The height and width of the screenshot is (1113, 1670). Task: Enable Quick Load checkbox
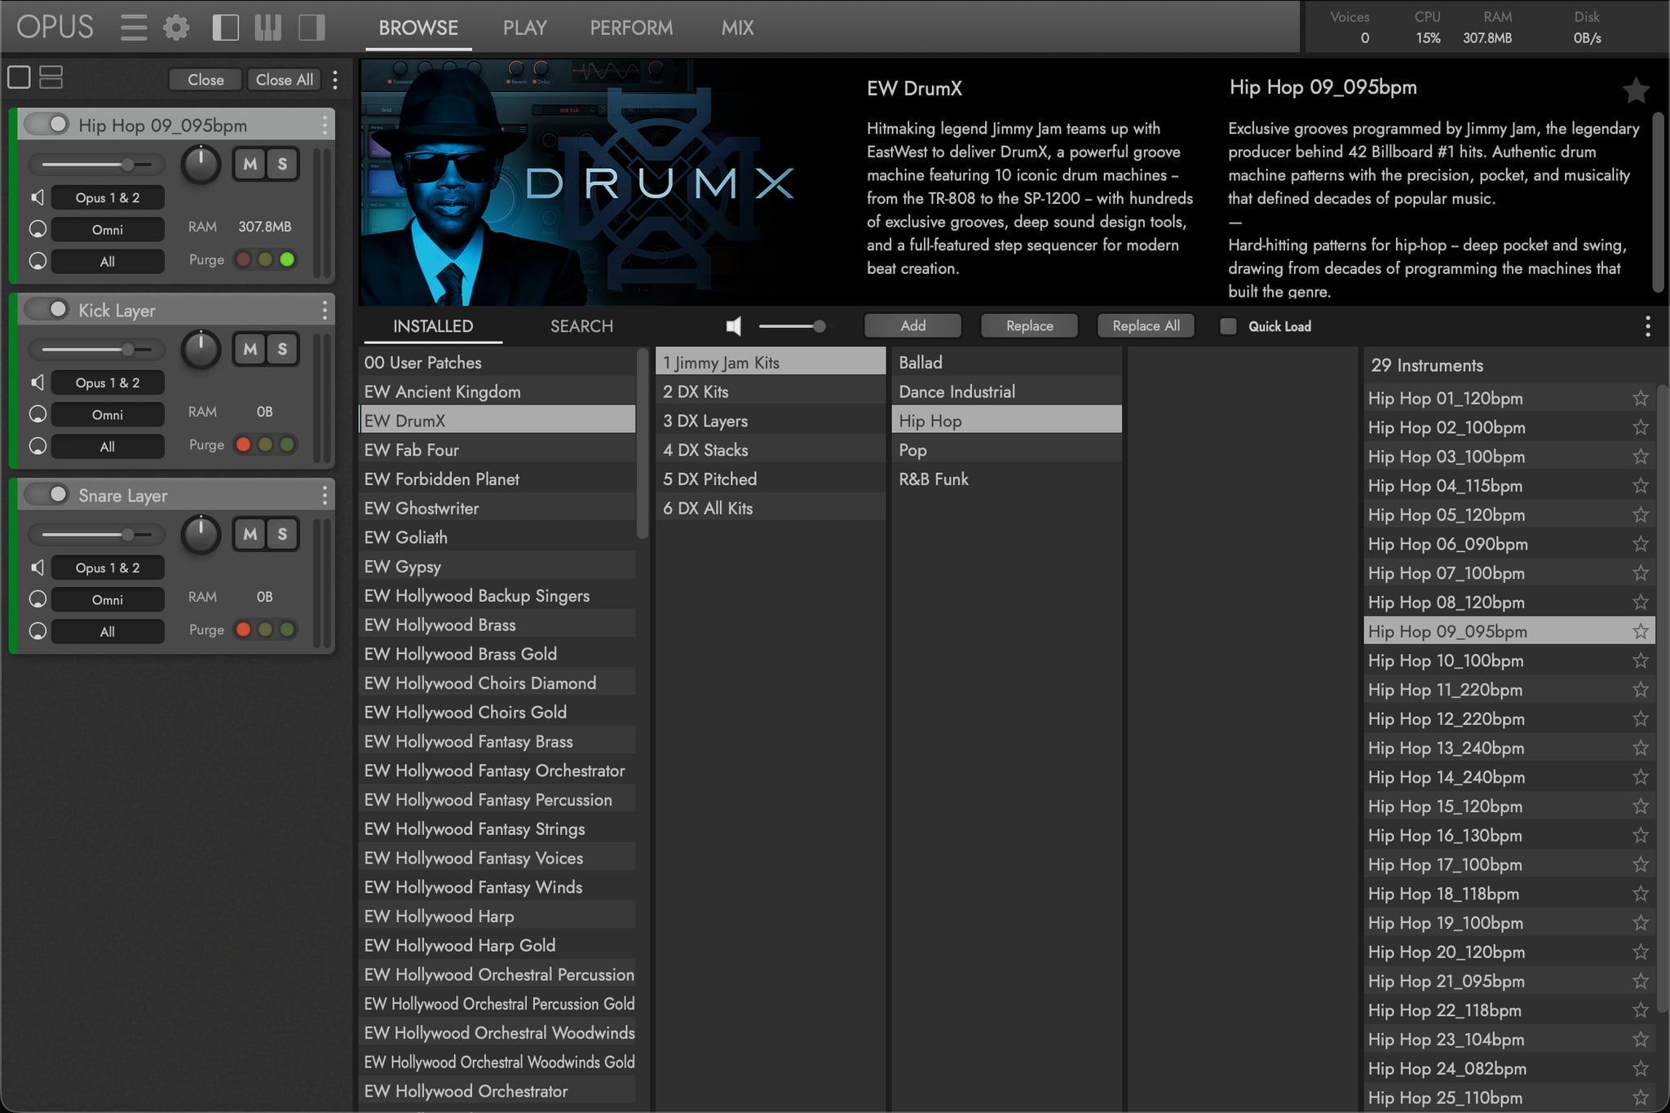(x=1228, y=326)
